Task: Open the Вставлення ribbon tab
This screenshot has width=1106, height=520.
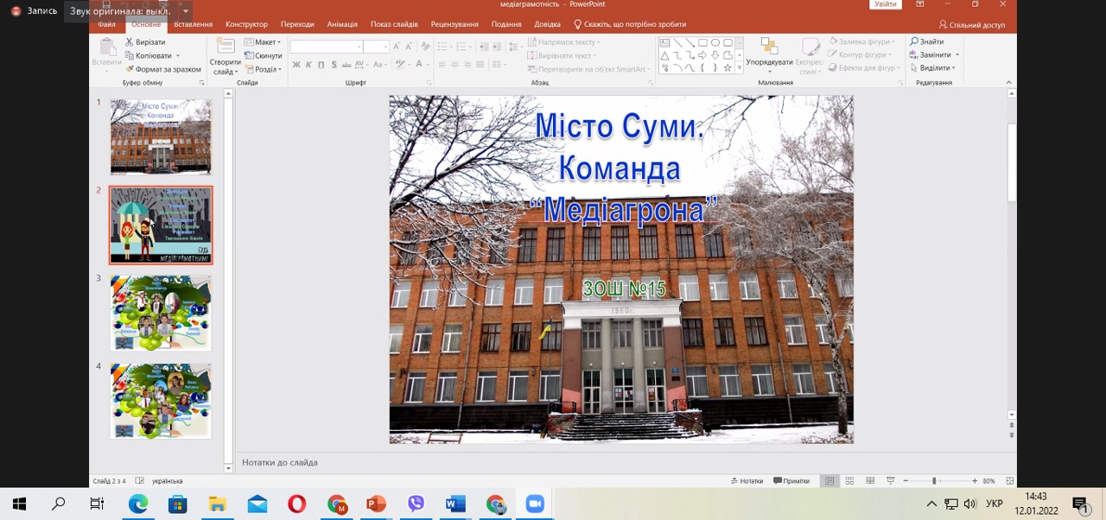Action: pyautogui.click(x=193, y=24)
